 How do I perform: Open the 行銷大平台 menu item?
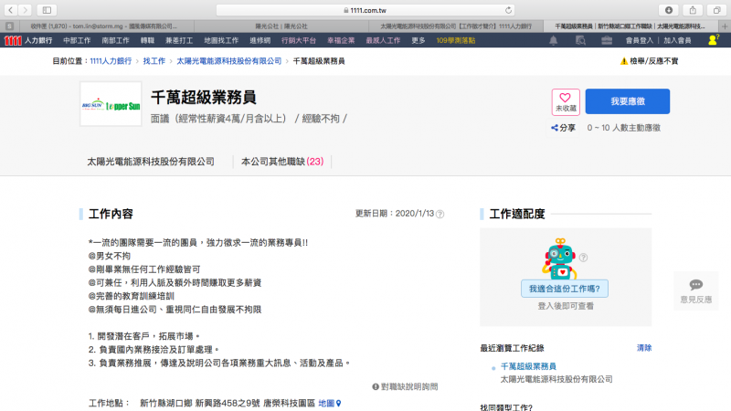pyautogui.click(x=299, y=40)
